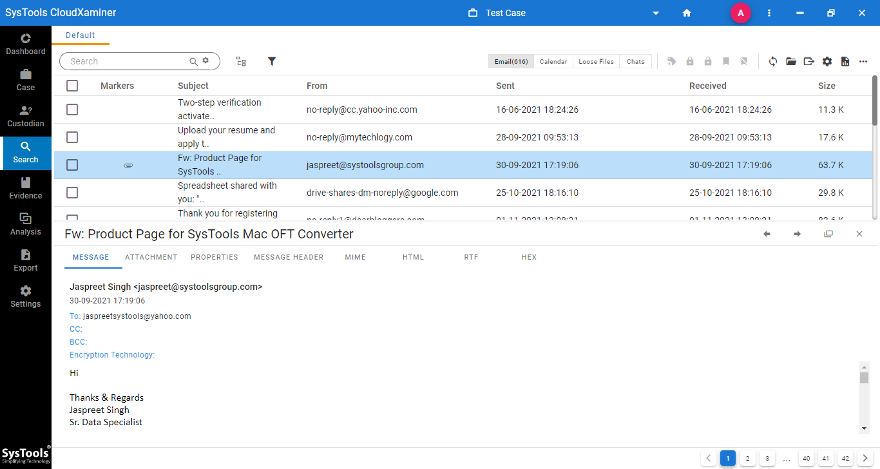Go to next email with right arrow

[798, 234]
